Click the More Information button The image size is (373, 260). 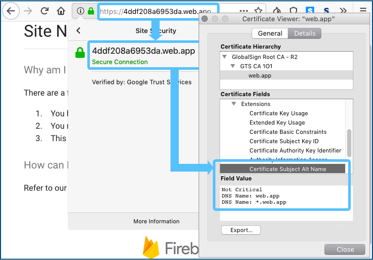pos(157,221)
